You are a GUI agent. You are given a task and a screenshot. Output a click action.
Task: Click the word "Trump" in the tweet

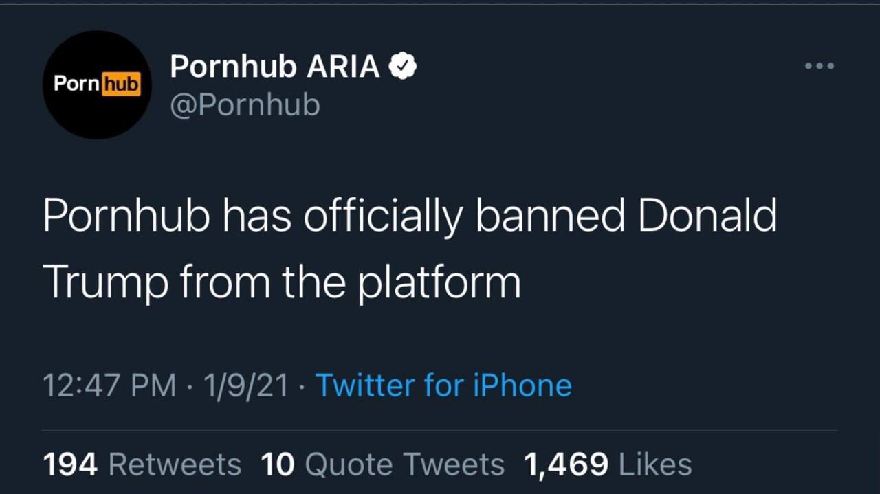[x=104, y=282]
